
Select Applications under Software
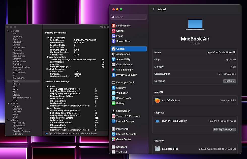tap(19, 126)
